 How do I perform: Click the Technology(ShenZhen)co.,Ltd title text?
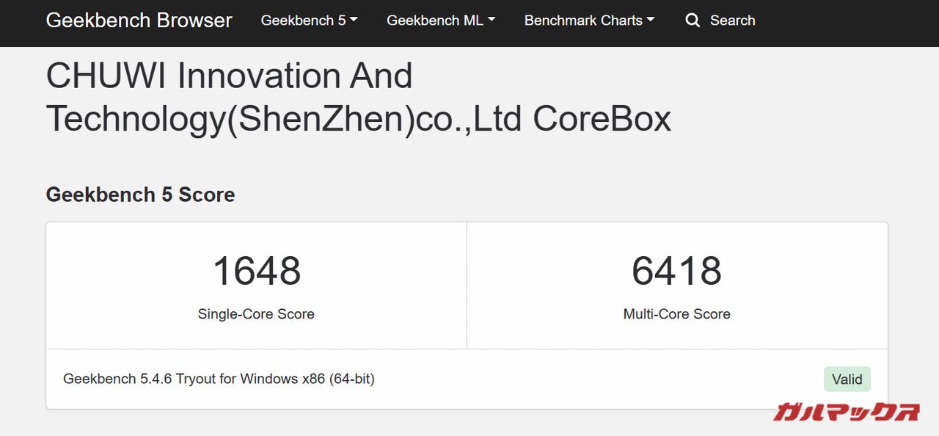(285, 119)
